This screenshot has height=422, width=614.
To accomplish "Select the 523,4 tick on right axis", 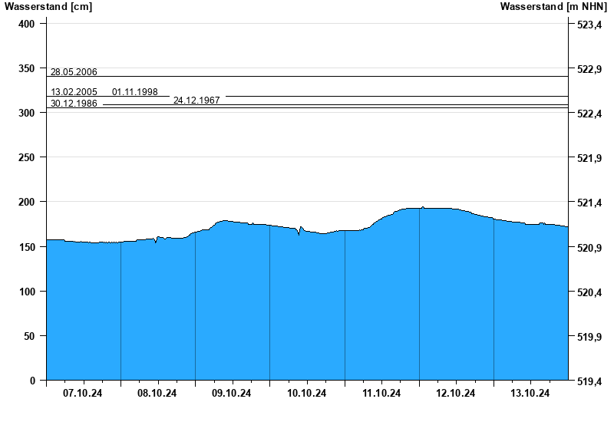I will [x=589, y=25].
